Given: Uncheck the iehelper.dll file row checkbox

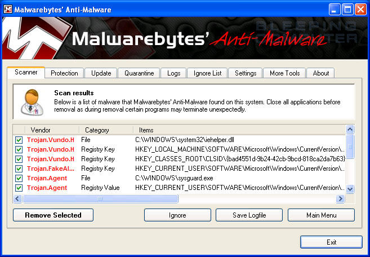Looking at the screenshot, I should pos(19,140).
